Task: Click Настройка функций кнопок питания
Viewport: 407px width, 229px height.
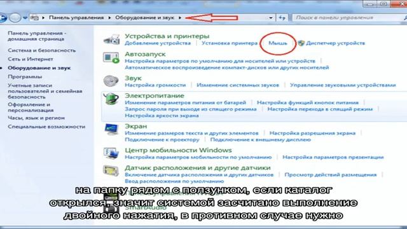Action: pyautogui.click(x=308, y=102)
